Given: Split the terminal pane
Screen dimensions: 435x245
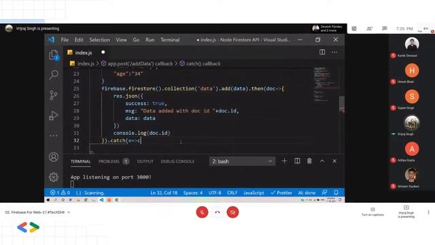Looking at the screenshot, I should [297, 161].
